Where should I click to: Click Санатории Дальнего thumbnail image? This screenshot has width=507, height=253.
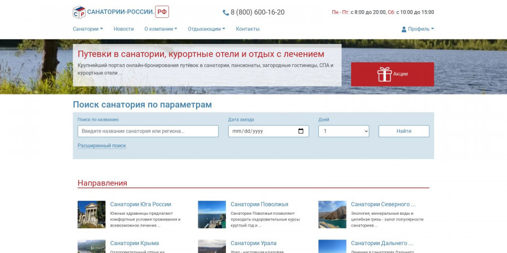[x=332, y=246]
